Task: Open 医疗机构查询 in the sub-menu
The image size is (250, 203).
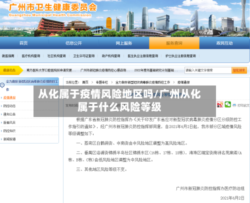Action: click(x=31, y=56)
